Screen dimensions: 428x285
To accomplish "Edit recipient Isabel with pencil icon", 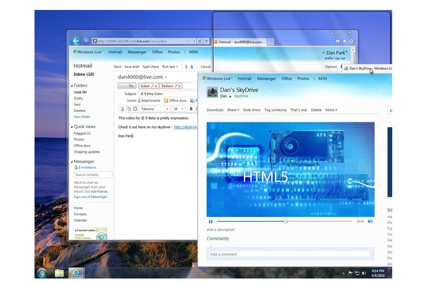I will 153,86.
